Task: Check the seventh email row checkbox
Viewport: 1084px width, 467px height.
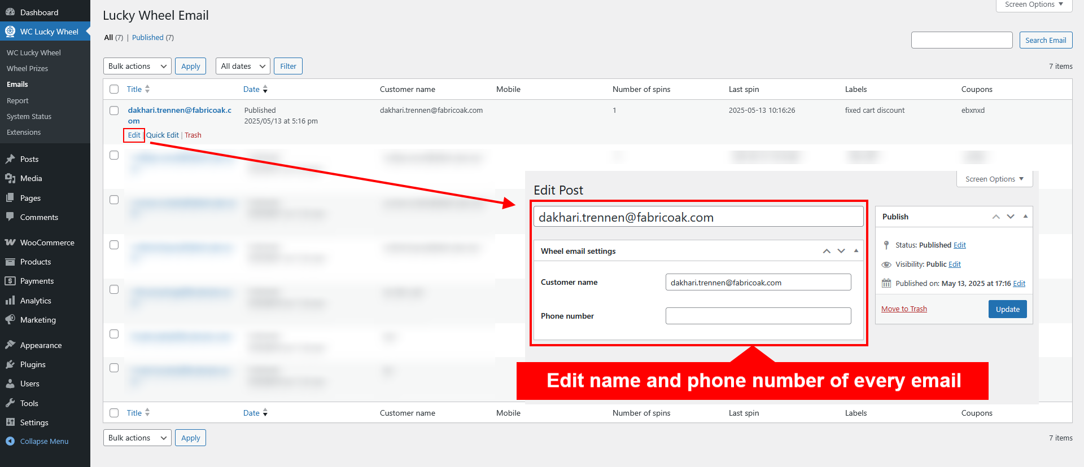Action: pyautogui.click(x=114, y=368)
